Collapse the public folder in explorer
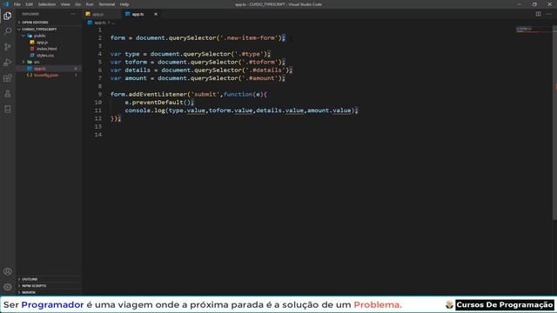 (39, 36)
